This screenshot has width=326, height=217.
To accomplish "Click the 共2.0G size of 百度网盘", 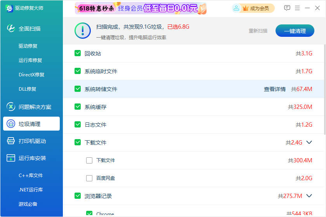I will (x=304, y=178).
